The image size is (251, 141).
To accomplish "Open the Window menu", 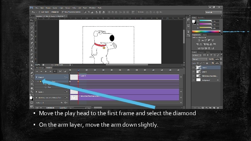I will (92, 8).
